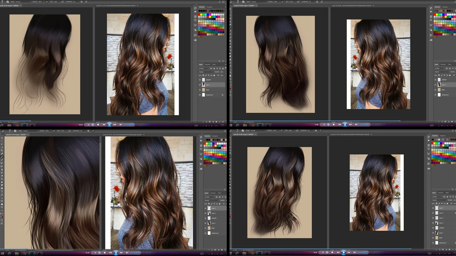Select the Rectangular Marquee tool in bottom-left window
The image size is (456, 256).
click(x=2, y=141)
